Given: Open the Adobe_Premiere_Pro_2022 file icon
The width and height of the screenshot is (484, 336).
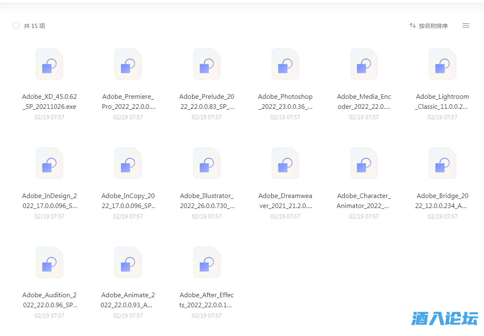Looking at the screenshot, I should [x=128, y=64].
